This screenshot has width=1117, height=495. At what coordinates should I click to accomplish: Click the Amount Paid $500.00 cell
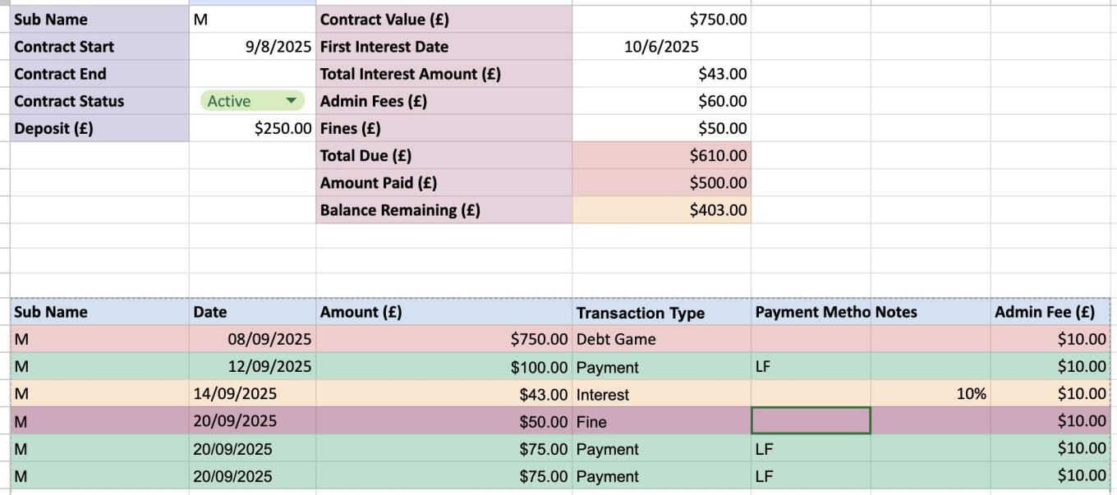[661, 182]
